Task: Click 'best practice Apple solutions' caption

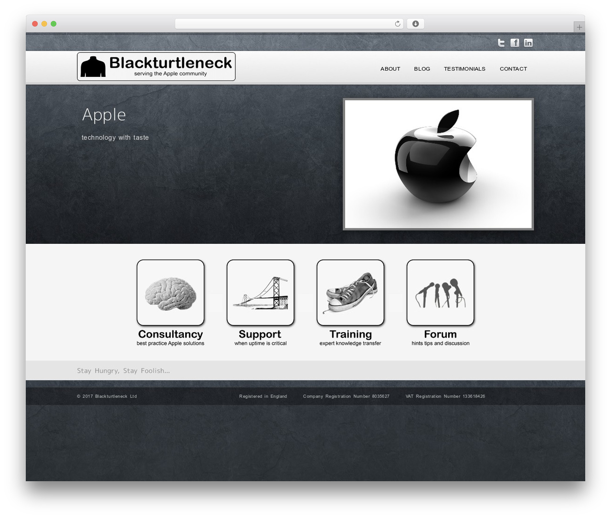Action: 170,344
